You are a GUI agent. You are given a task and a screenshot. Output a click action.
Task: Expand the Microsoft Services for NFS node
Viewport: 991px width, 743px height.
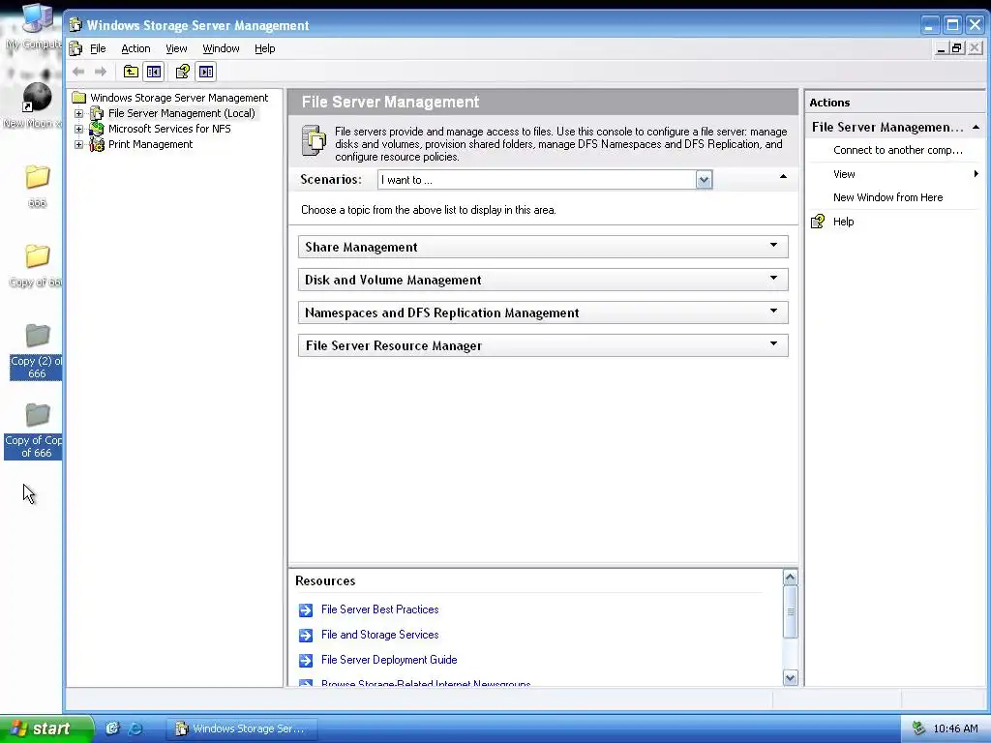(79, 129)
